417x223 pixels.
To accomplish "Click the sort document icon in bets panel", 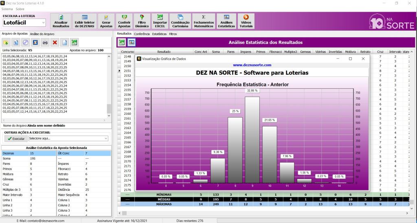I will 16,42.
